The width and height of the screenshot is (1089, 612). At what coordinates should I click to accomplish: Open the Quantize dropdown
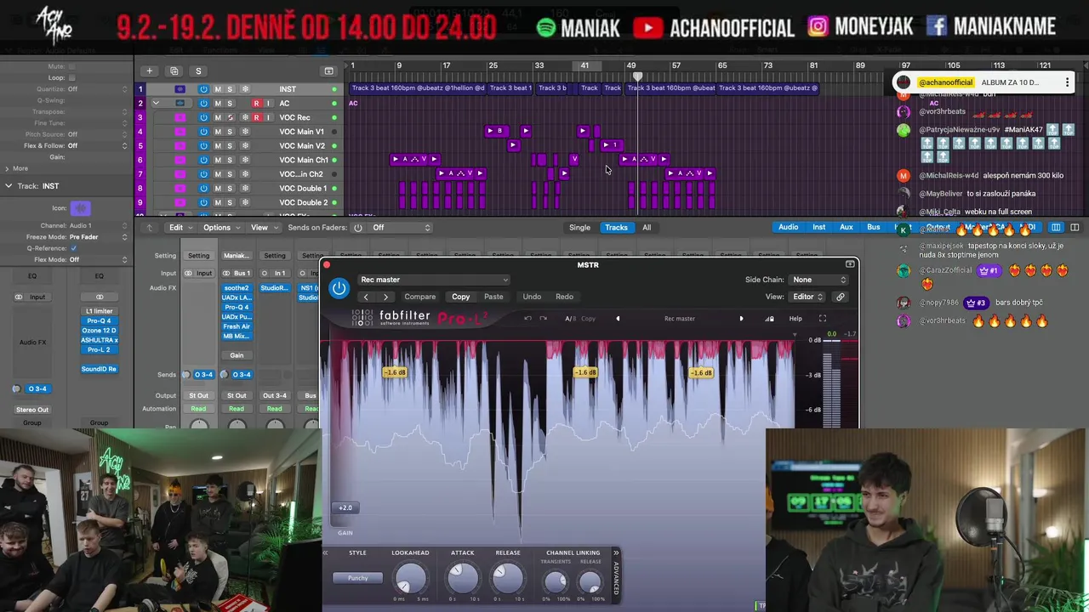[97, 89]
